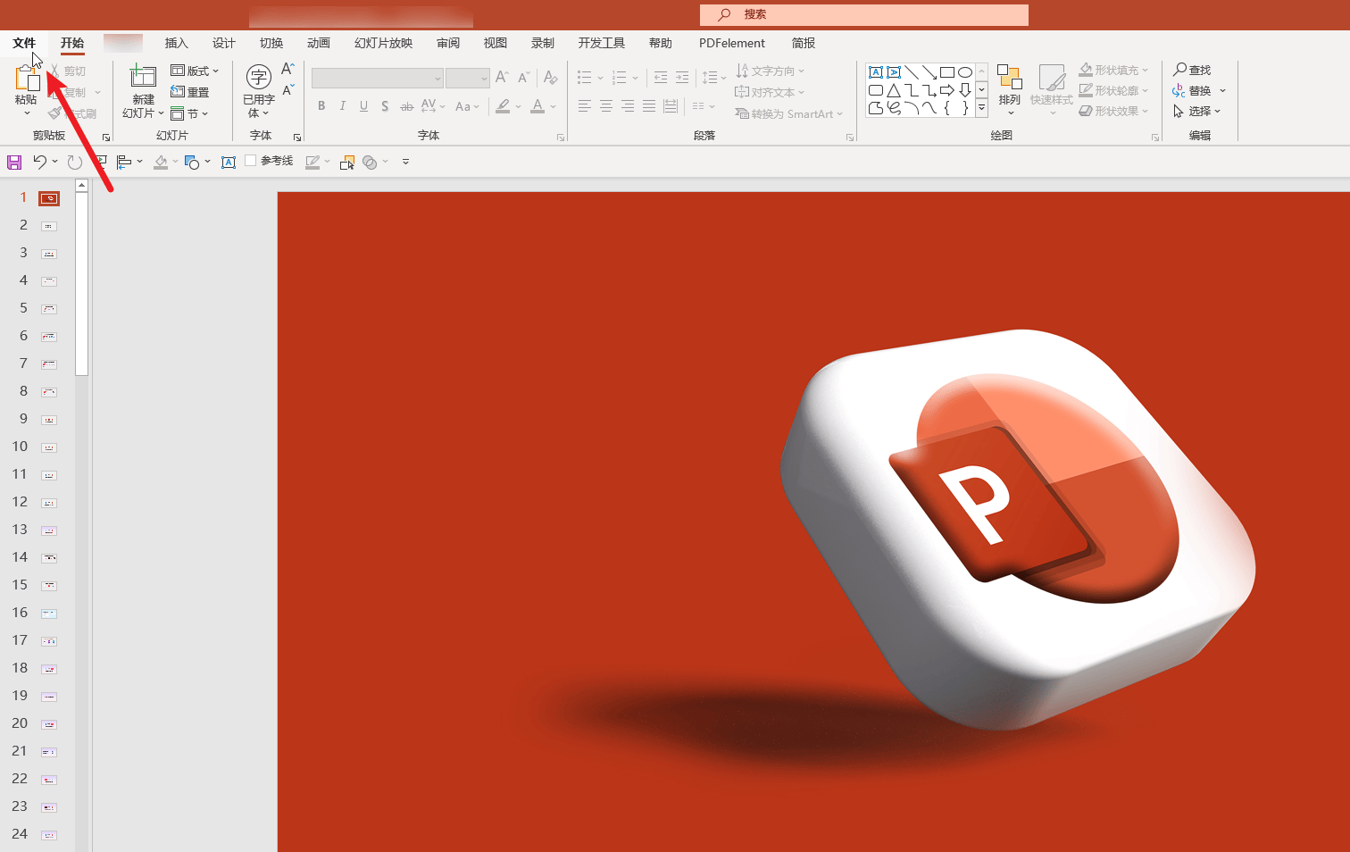Select slide 5 thumbnail in panel
Image resolution: width=1350 pixels, height=852 pixels.
click(49, 309)
